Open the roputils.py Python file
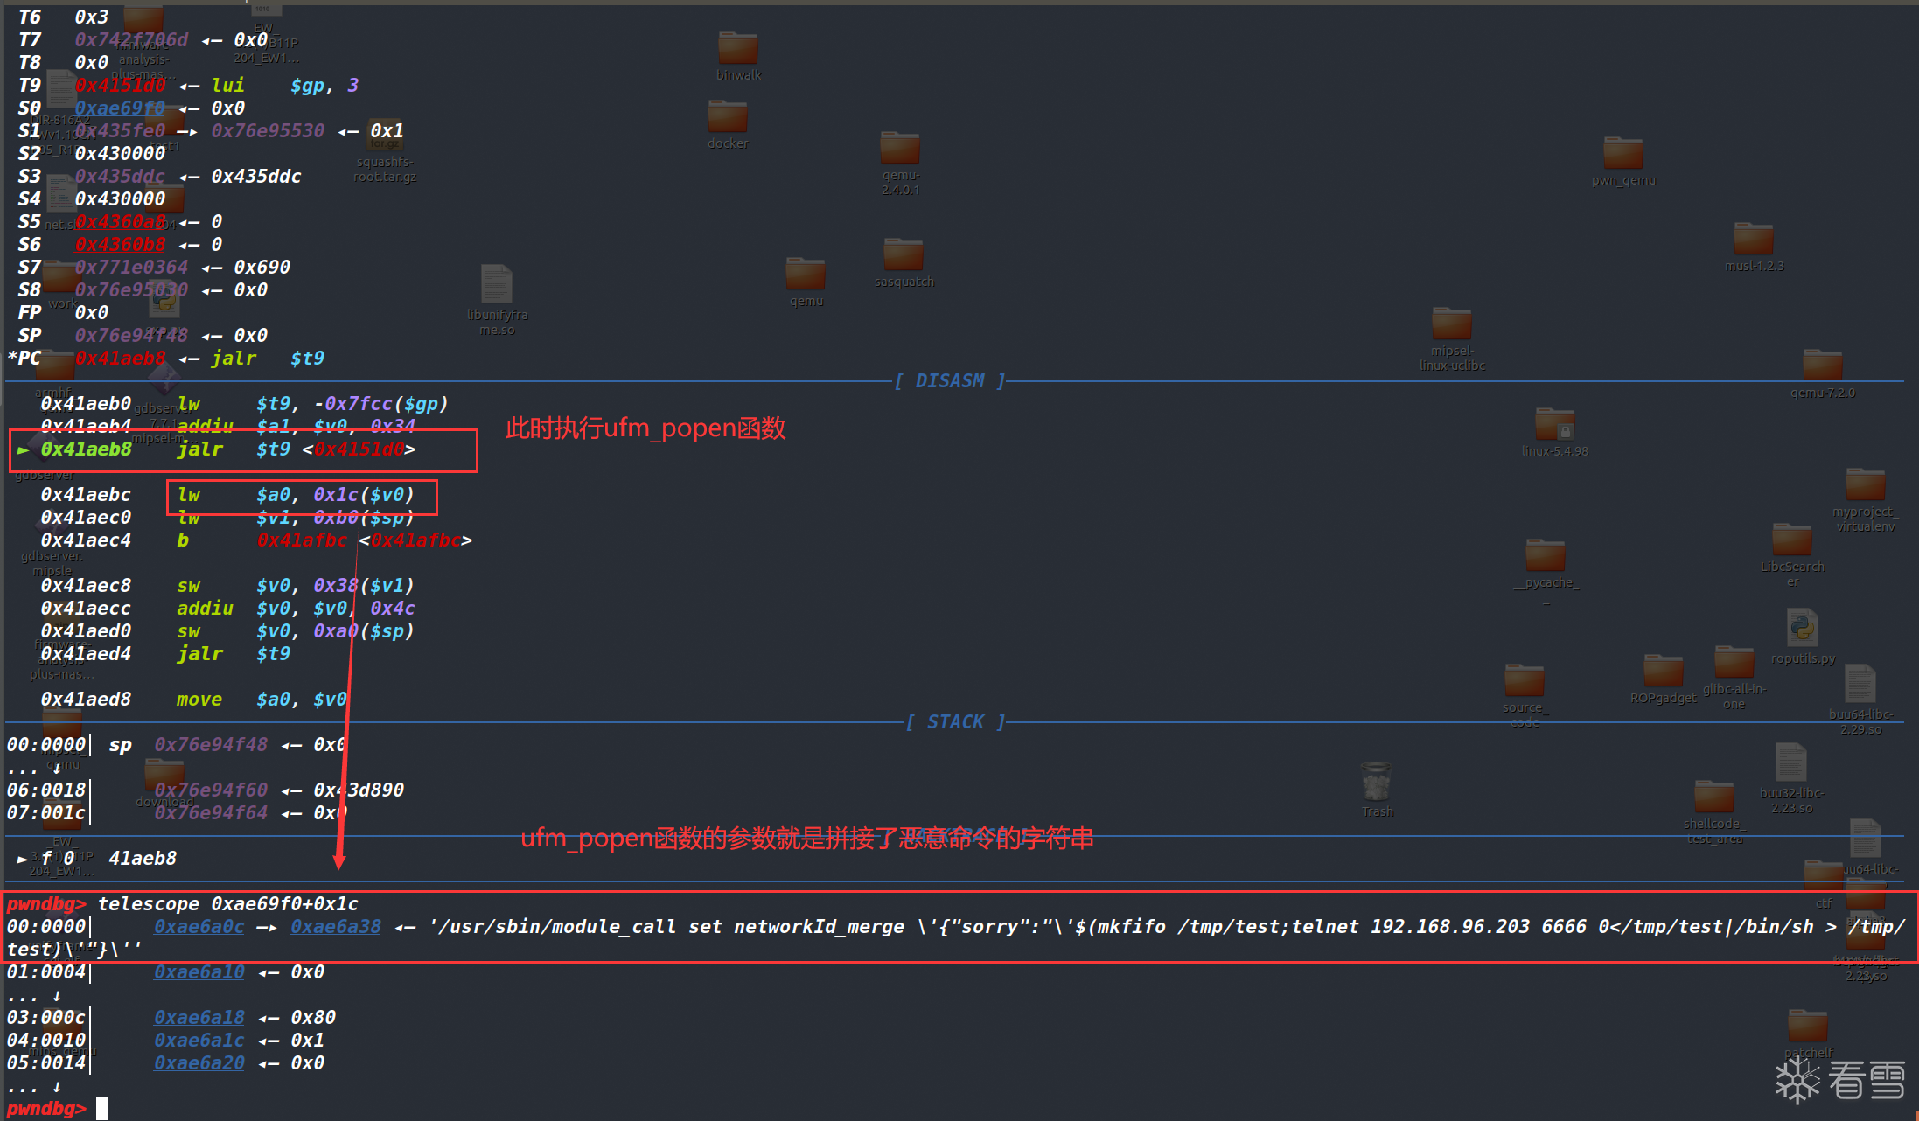 pos(1802,629)
